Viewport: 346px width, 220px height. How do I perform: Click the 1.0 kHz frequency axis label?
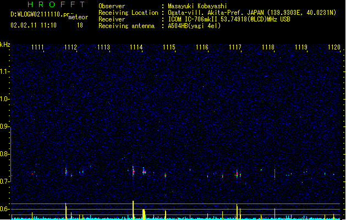[4, 99]
